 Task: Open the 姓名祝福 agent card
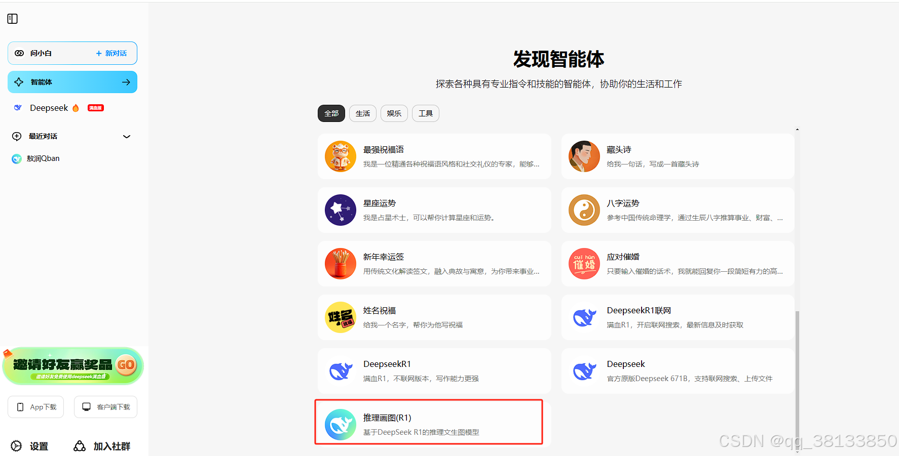(x=434, y=317)
